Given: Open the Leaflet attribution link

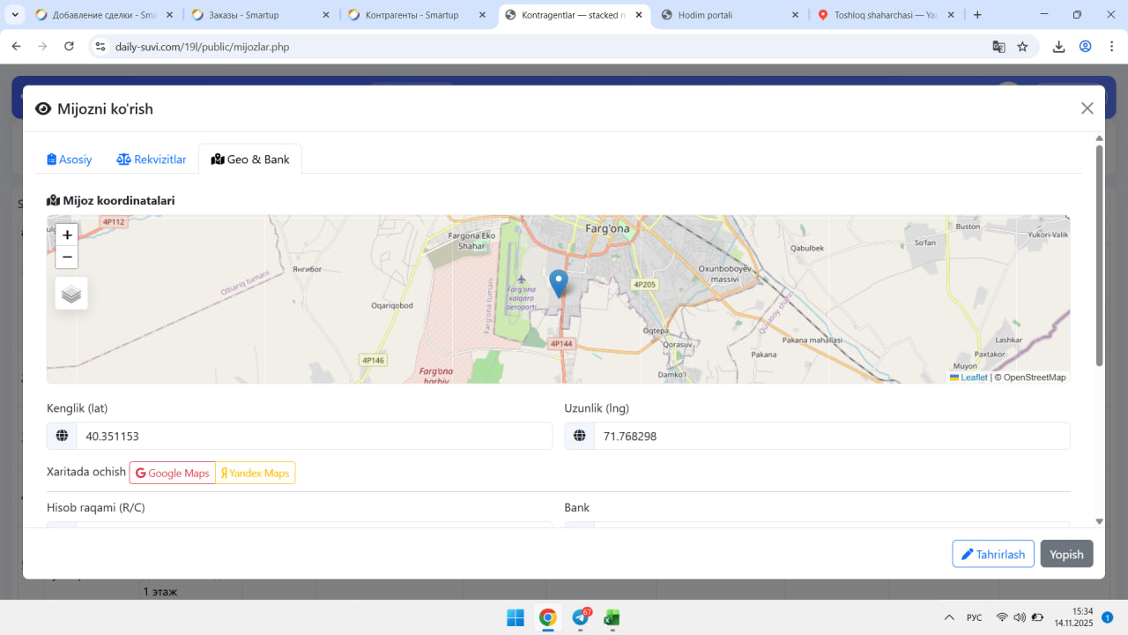Looking at the screenshot, I should coord(973,377).
